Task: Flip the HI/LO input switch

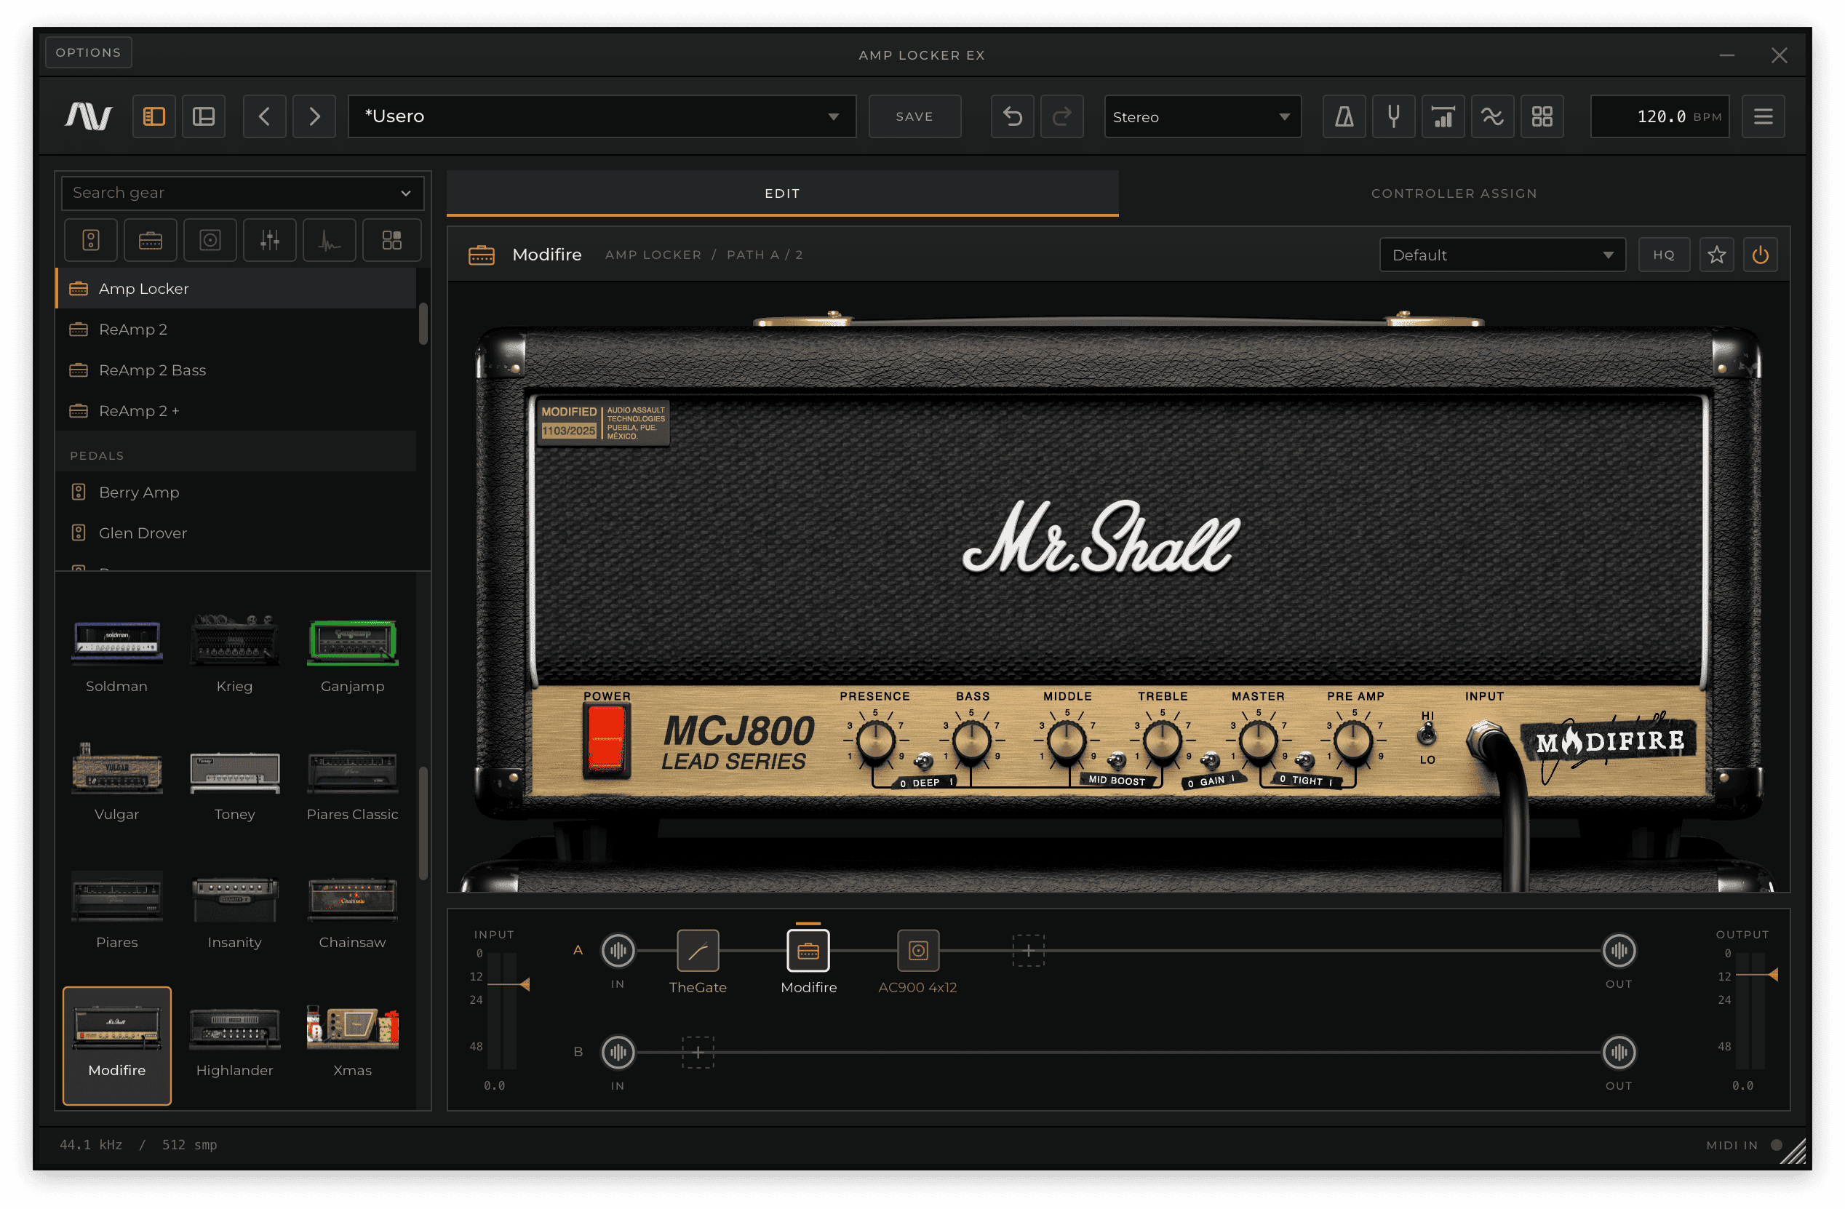Action: point(1427,735)
